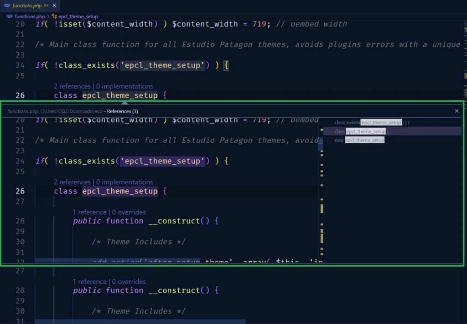Close the functions.php editor tab
This screenshot has height=324, width=467.
click(53, 6)
